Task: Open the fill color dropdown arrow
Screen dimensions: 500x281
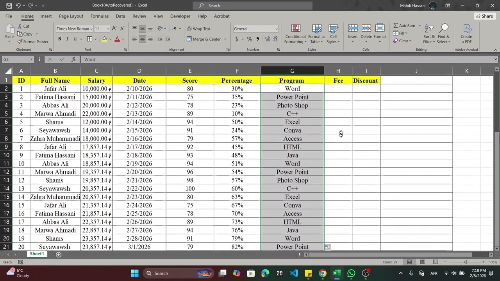Action: (x=110, y=39)
